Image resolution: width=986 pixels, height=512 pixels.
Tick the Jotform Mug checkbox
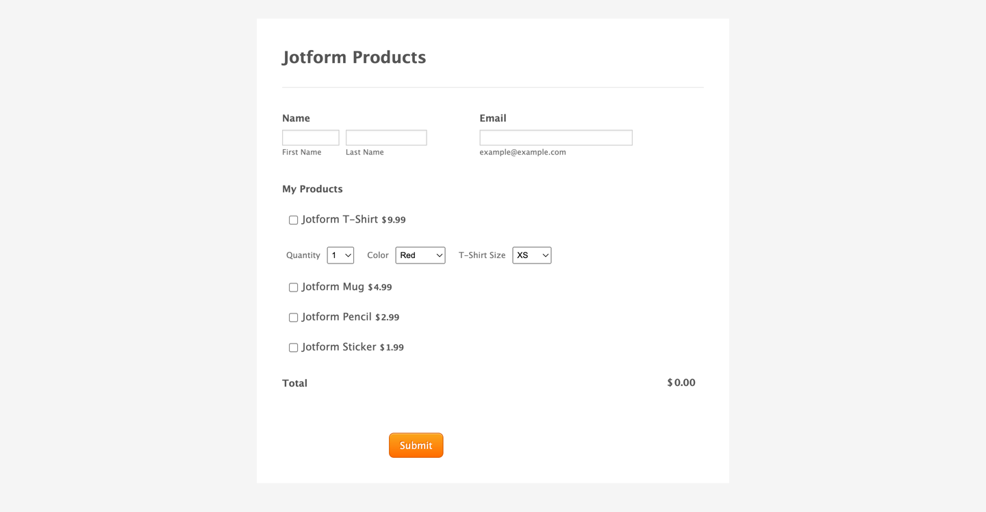pos(293,287)
